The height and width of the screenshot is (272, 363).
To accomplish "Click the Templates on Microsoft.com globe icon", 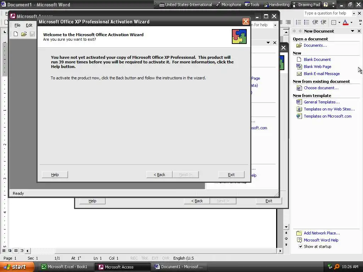I will [x=299, y=116].
